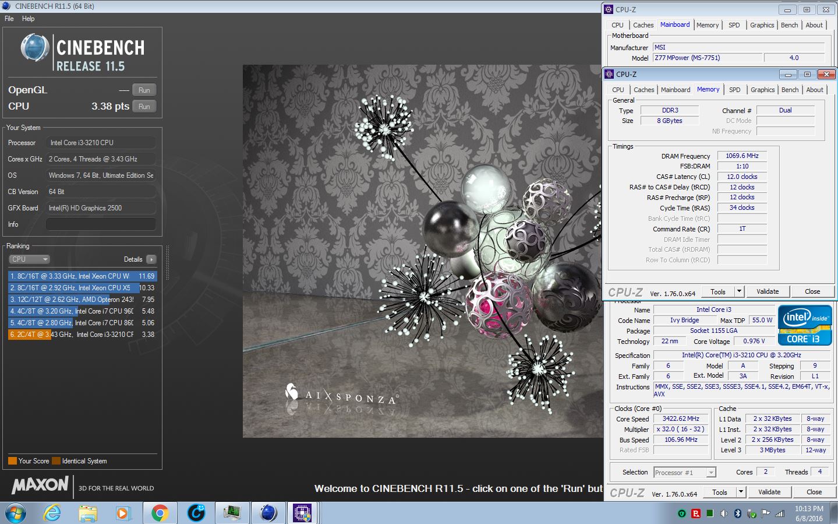Click Validate in CPU-Z Memory window
The image size is (838, 524).
tap(768, 291)
